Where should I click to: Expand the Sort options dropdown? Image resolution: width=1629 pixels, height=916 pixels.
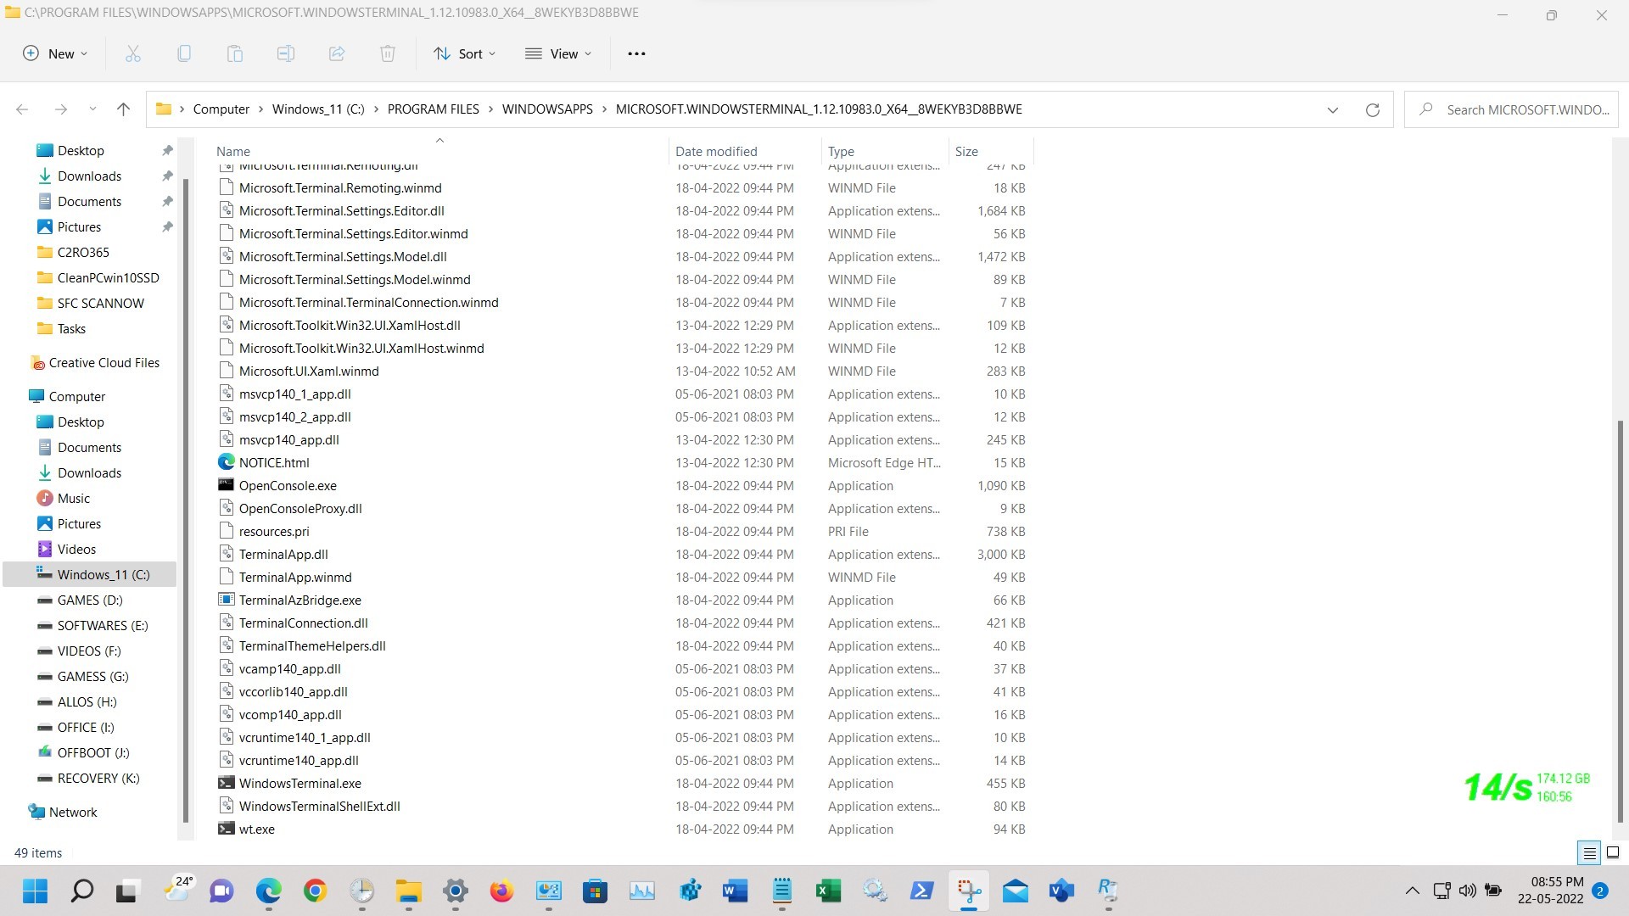click(x=465, y=53)
